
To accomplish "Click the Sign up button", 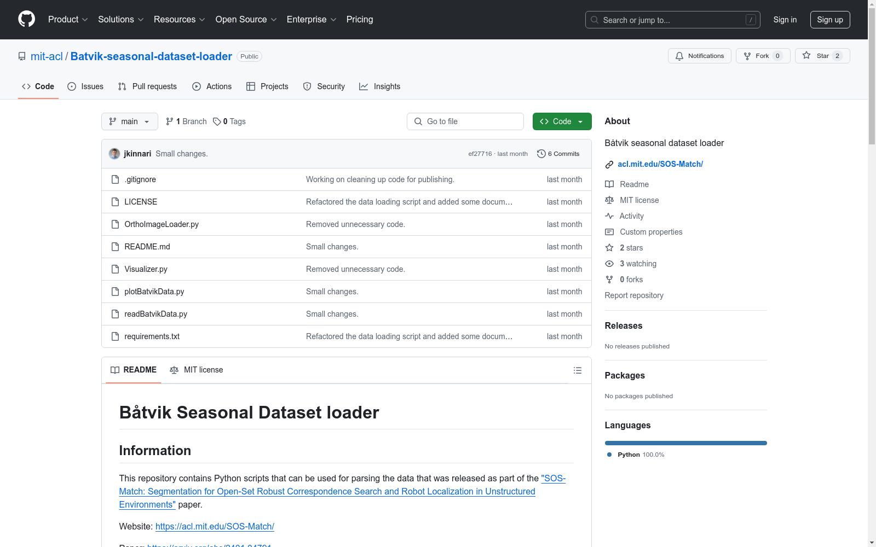I will point(830,20).
